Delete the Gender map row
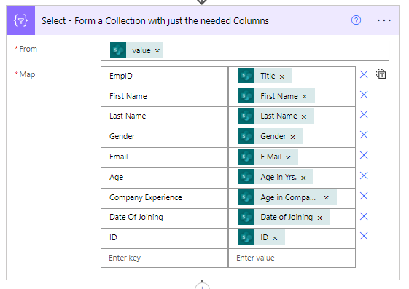 [x=364, y=135]
